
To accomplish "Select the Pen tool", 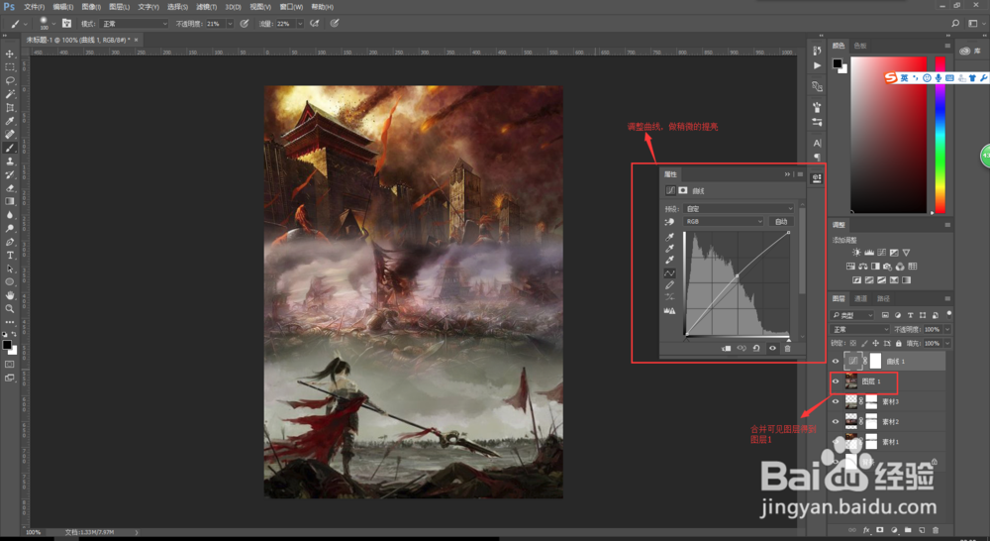I will 10,242.
